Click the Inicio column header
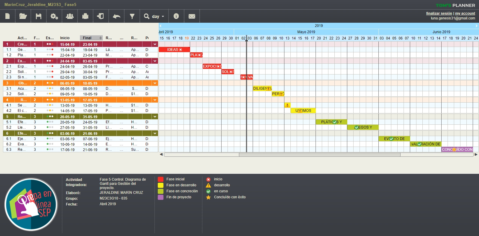Image resolution: width=479 pixels, height=236 pixels. pyautogui.click(x=65, y=38)
